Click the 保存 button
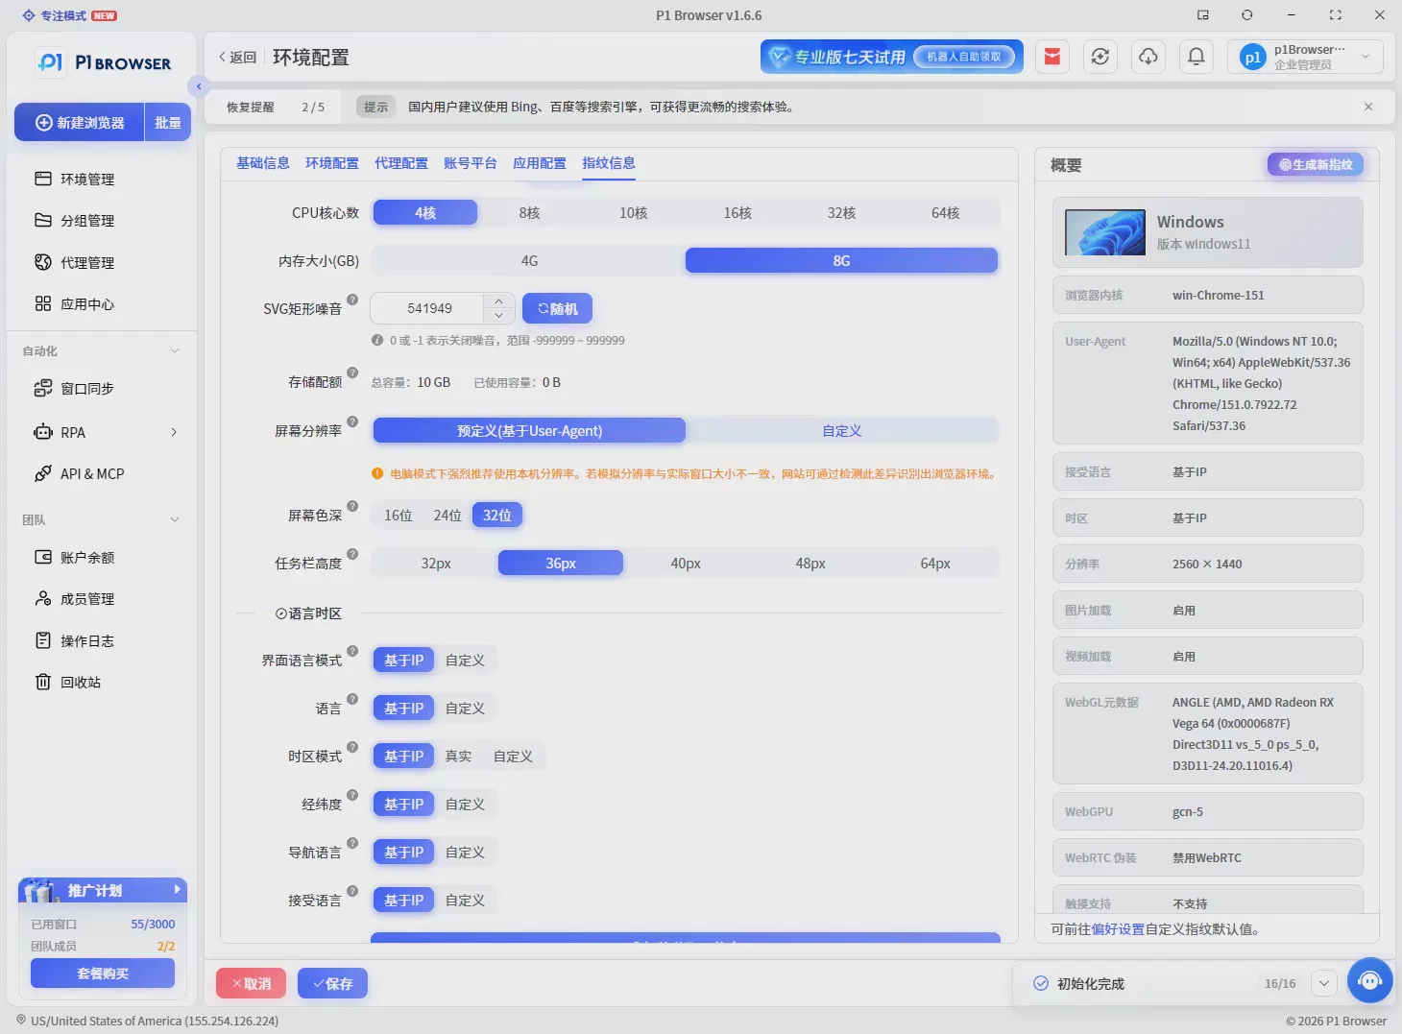The image size is (1402, 1034). [x=332, y=983]
